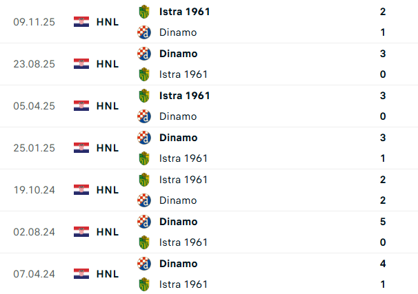Viewport: 418px width, 294px height.
Task: Click Dinamo crest in 02.08.24 match
Action: pos(144,222)
